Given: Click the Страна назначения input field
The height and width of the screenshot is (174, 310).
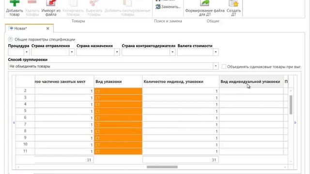Looking at the screenshot, I should [x=95, y=52].
